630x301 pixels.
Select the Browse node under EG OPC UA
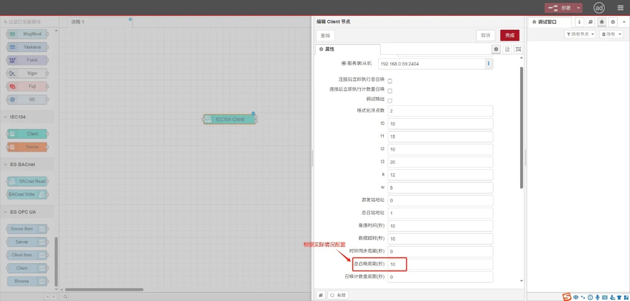click(27, 280)
